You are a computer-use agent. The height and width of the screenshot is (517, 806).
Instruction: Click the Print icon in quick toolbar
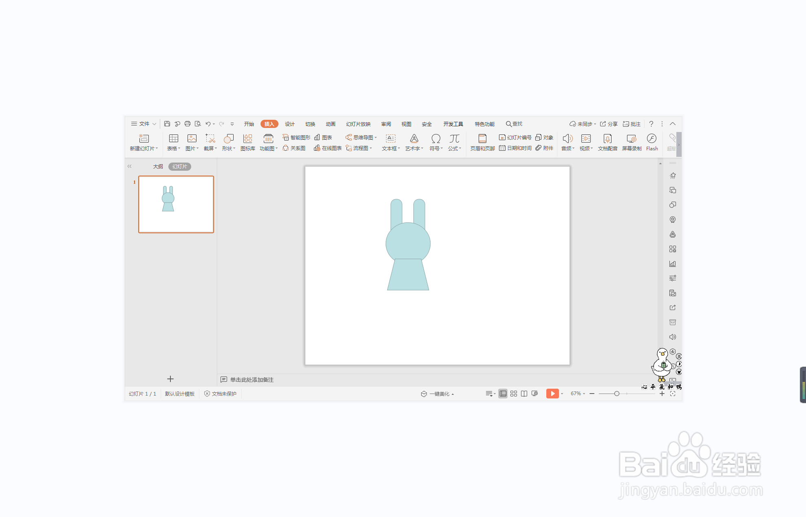[x=188, y=124]
